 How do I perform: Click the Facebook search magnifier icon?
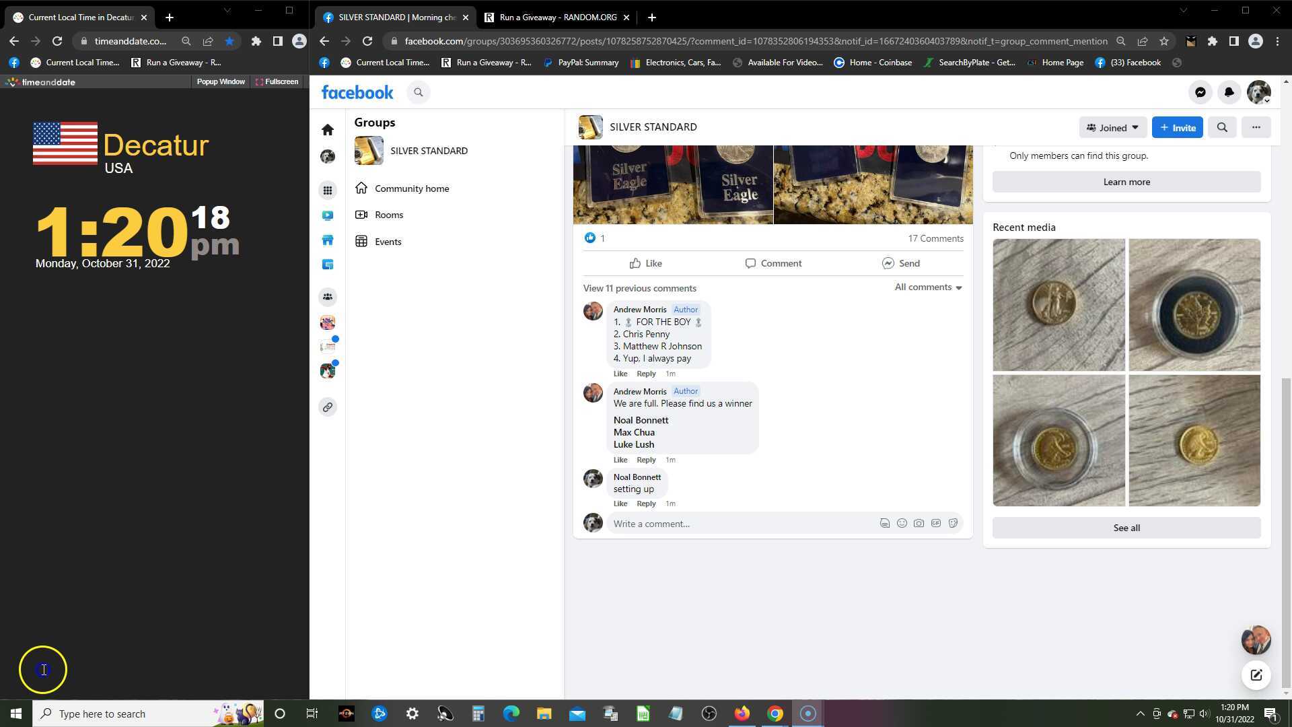(418, 92)
